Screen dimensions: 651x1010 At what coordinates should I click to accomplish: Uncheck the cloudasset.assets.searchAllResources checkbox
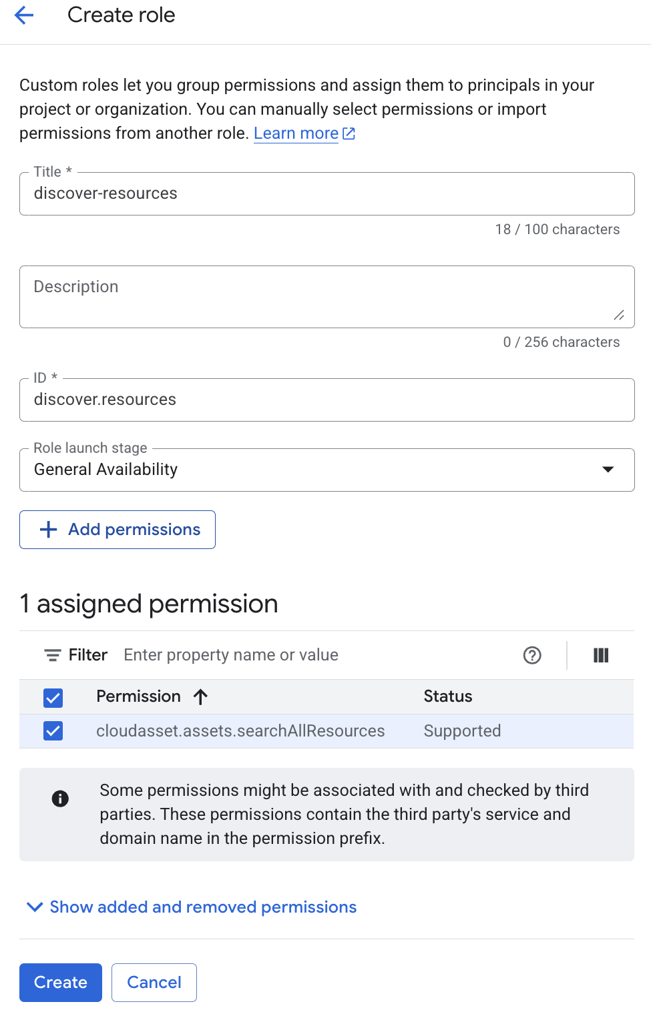(53, 731)
